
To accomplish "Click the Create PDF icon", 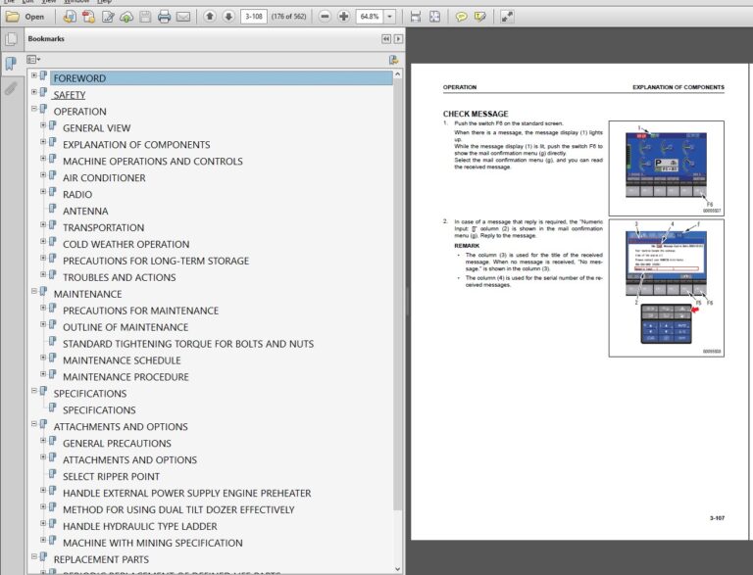I will coord(70,17).
